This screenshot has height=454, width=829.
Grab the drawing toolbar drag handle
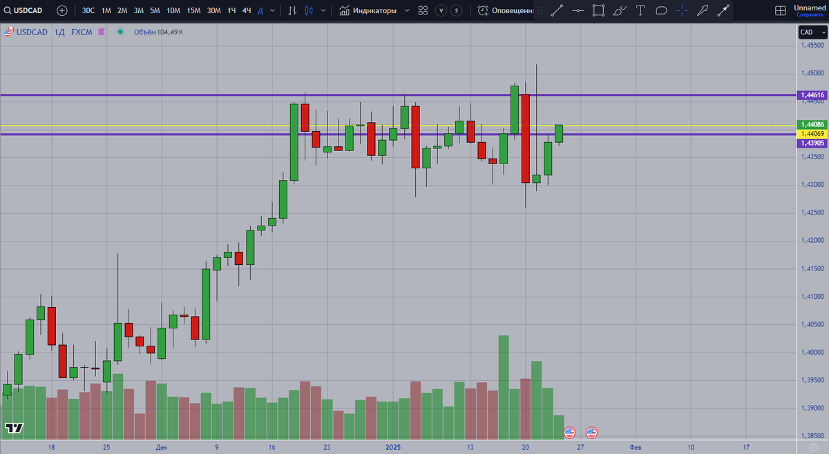click(541, 10)
